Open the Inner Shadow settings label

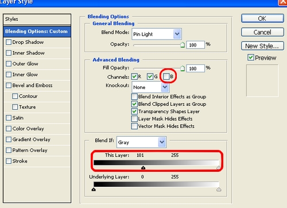[x=29, y=53]
